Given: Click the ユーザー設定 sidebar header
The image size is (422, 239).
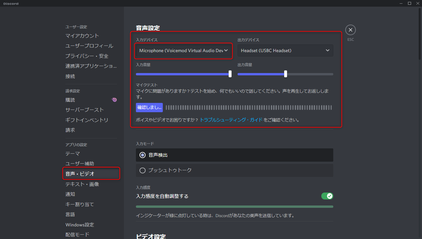Looking at the screenshot, I should (x=76, y=27).
